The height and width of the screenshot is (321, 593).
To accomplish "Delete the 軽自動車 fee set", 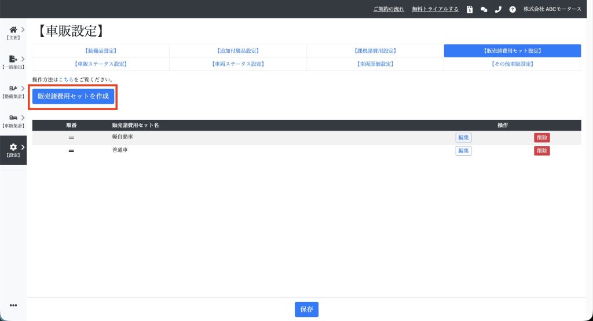I will 541,138.
